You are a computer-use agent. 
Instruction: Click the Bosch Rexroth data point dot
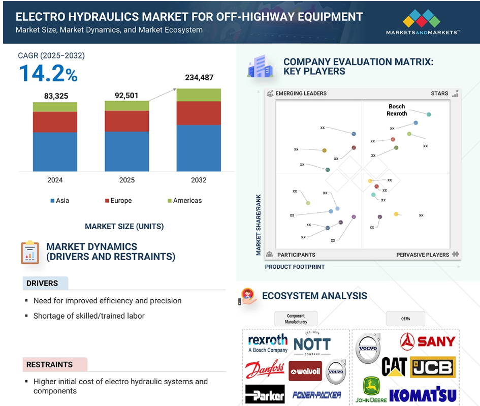click(x=429, y=114)
